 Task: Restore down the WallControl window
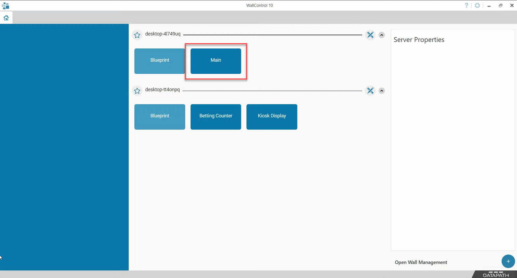(x=500, y=6)
